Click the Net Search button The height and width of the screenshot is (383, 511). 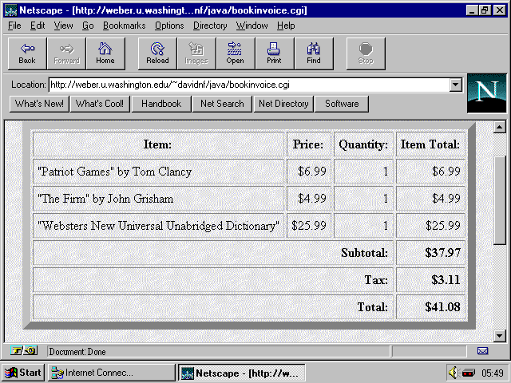coord(222,104)
